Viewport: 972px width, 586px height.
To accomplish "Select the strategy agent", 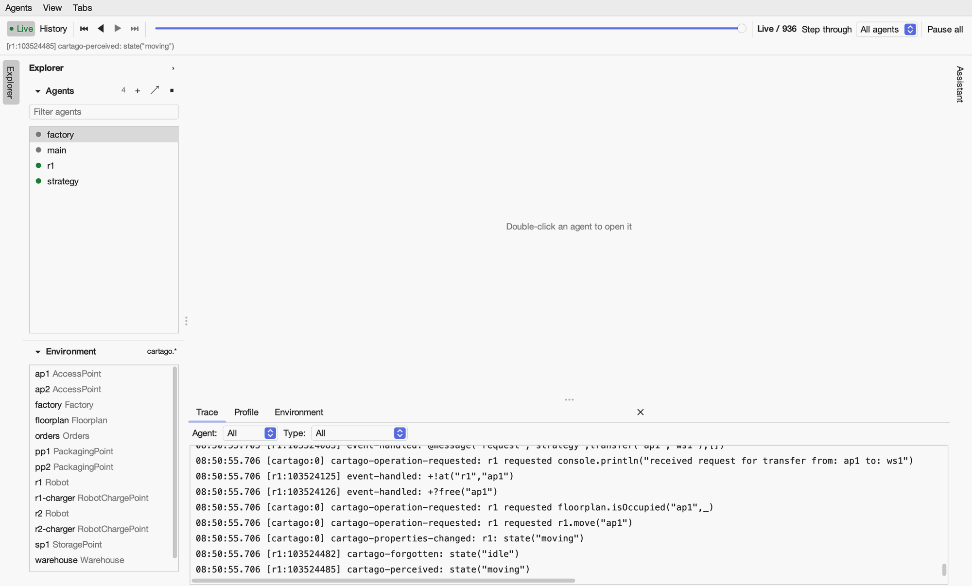I will pyautogui.click(x=104, y=181).
